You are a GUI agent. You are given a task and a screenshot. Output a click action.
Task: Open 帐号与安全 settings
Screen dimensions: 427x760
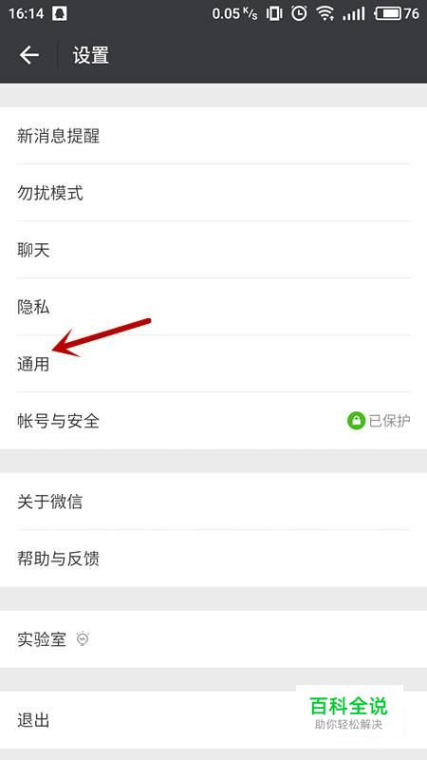pos(213,421)
